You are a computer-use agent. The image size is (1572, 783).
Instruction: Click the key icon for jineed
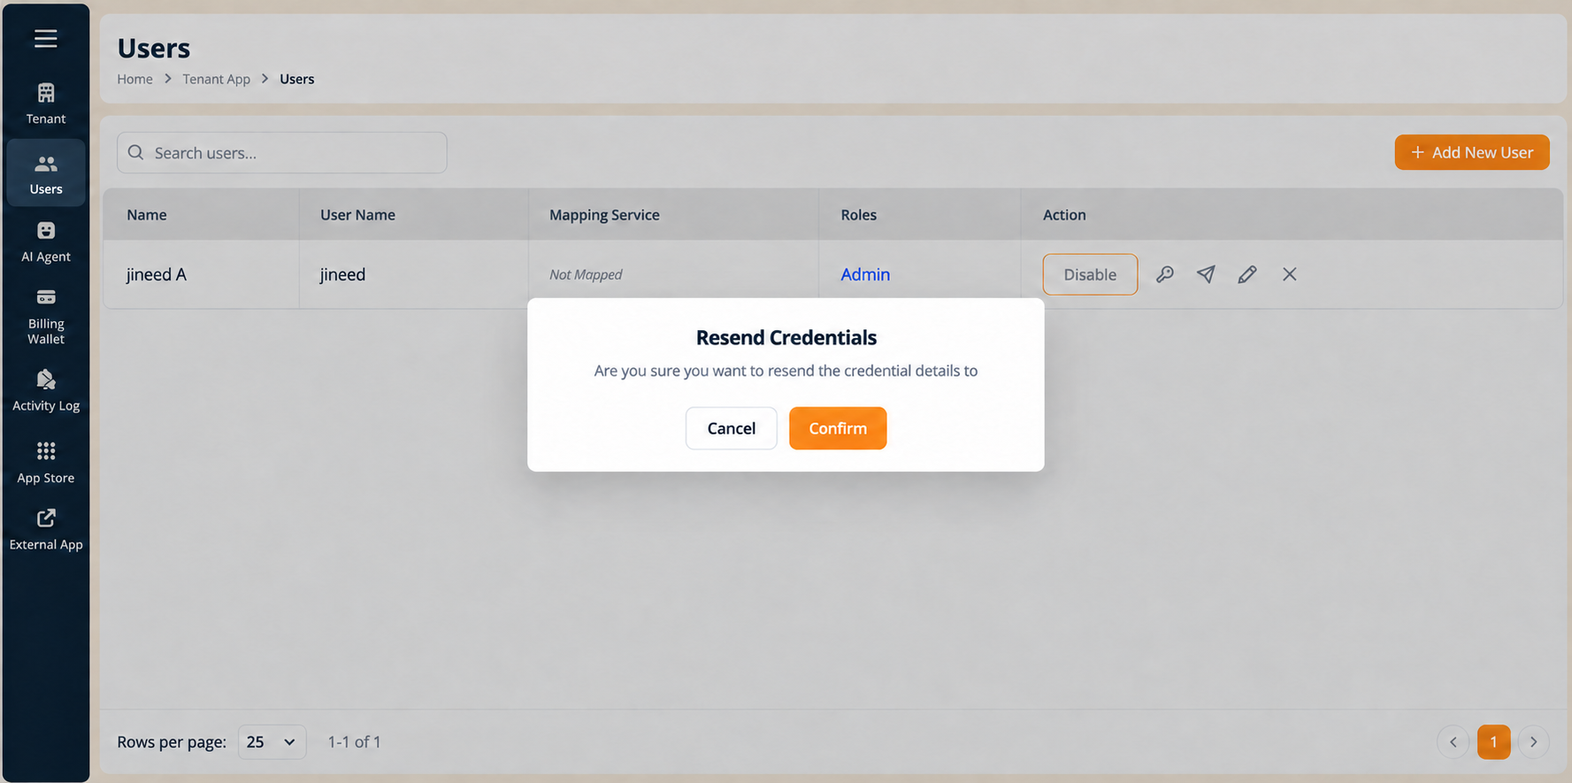click(1165, 274)
